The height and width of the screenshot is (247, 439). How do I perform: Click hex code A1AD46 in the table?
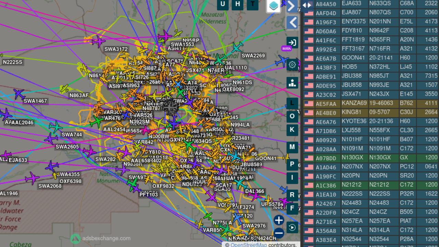coord(326,167)
